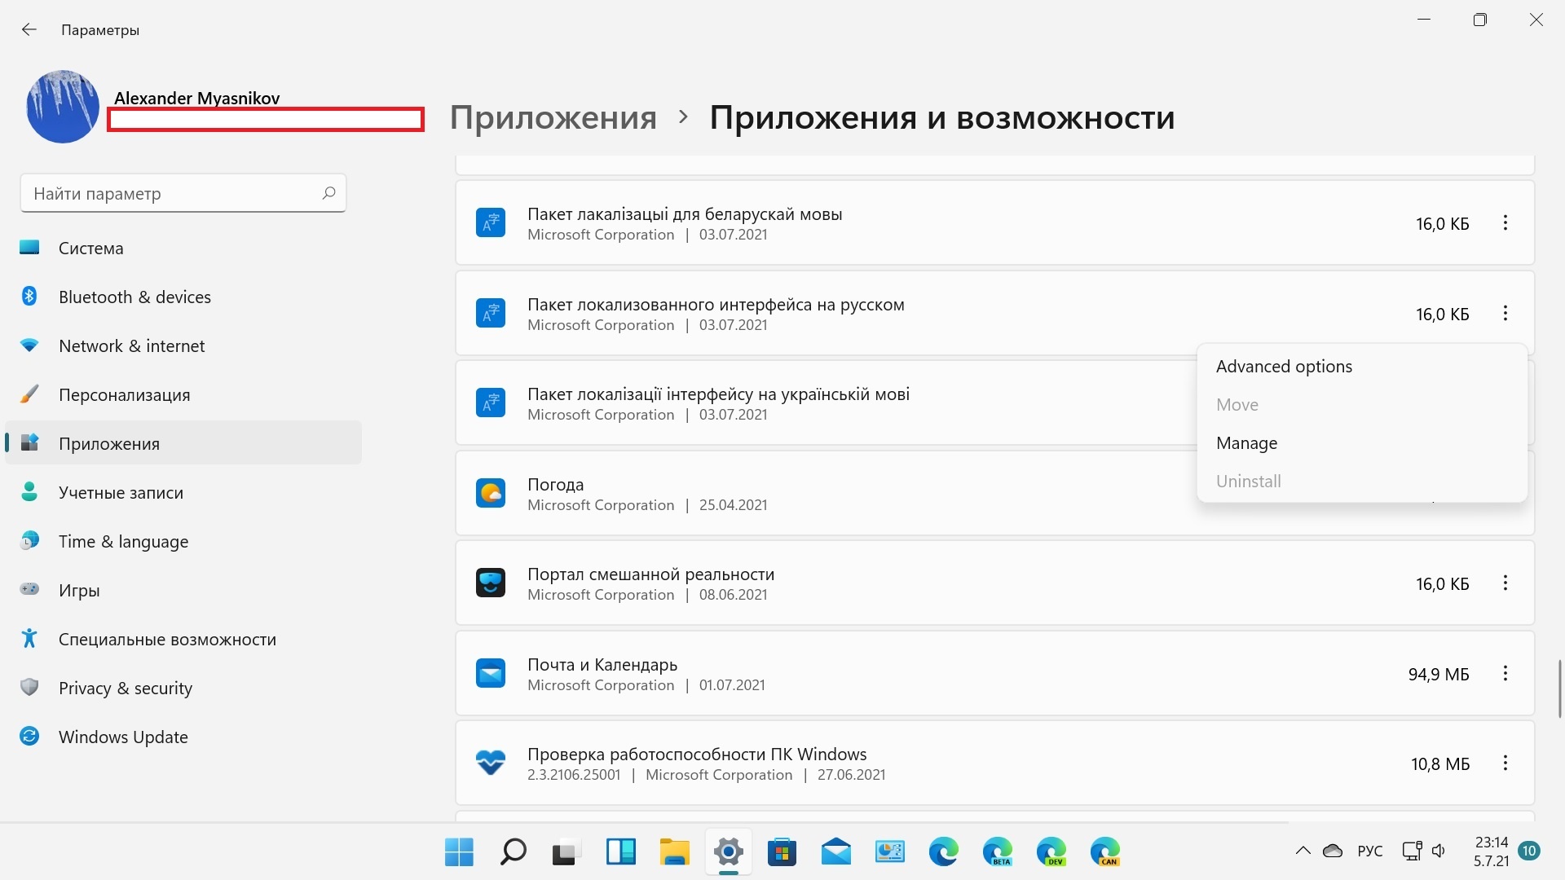Open Учетные записи category
The height and width of the screenshot is (880, 1565).
pyautogui.click(x=183, y=492)
